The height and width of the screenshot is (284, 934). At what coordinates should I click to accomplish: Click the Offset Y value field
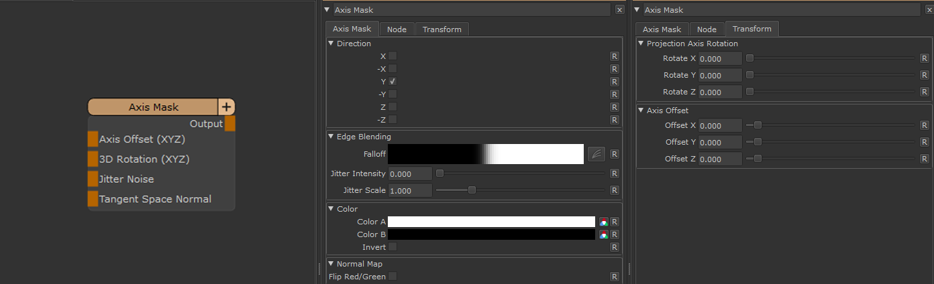click(x=720, y=143)
